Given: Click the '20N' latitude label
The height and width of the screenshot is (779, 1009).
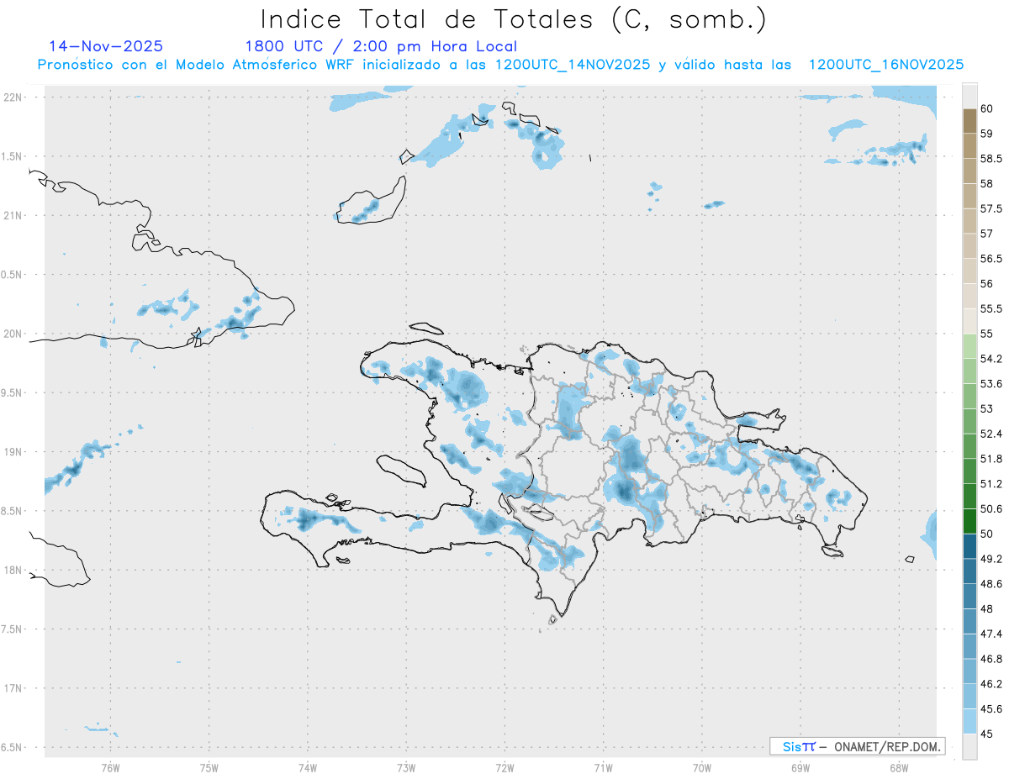Looking at the screenshot, I should coord(13,334).
